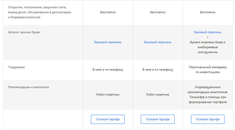Open Условия тарифа for the middle tariff

157,119
